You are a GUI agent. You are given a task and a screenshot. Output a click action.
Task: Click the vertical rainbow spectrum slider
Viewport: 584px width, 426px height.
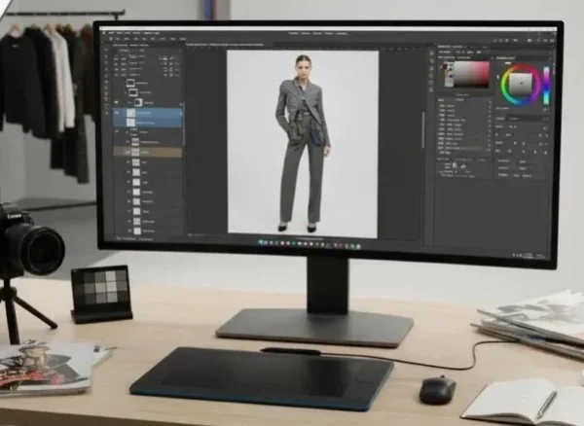click(x=546, y=86)
